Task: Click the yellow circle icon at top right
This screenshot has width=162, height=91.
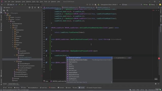Action: tap(160, 5)
